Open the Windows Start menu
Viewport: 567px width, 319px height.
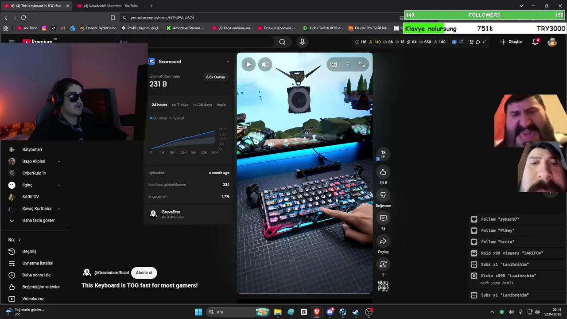click(x=198, y=312)
